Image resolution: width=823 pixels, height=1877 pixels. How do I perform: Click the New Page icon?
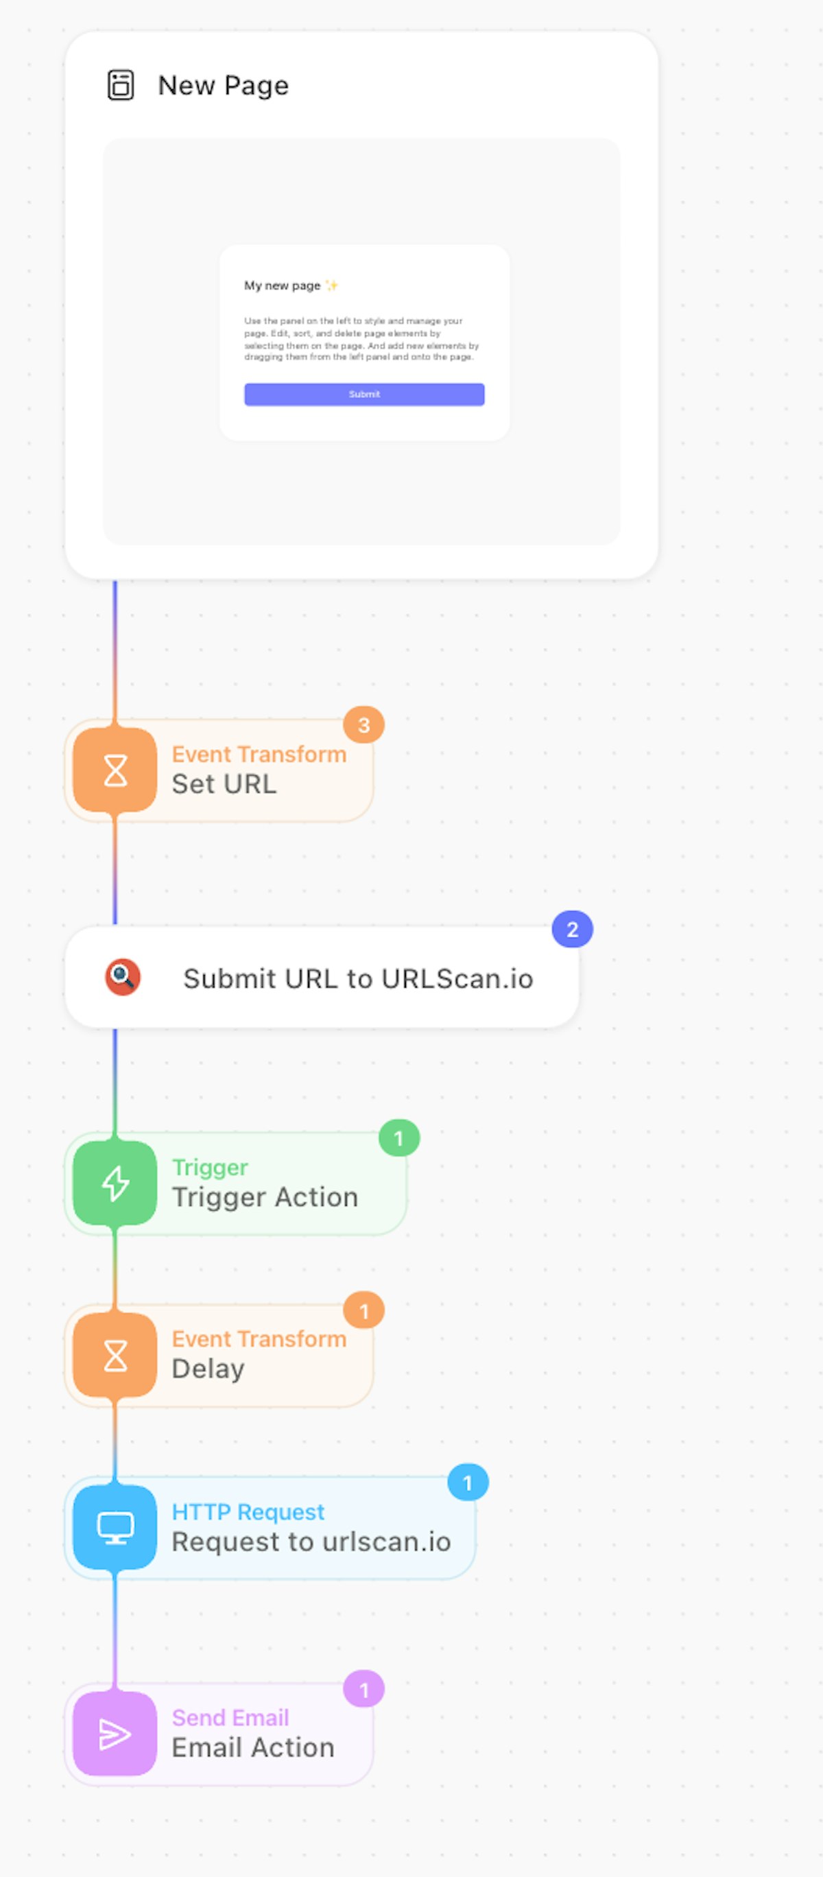(x=121, y=85)
